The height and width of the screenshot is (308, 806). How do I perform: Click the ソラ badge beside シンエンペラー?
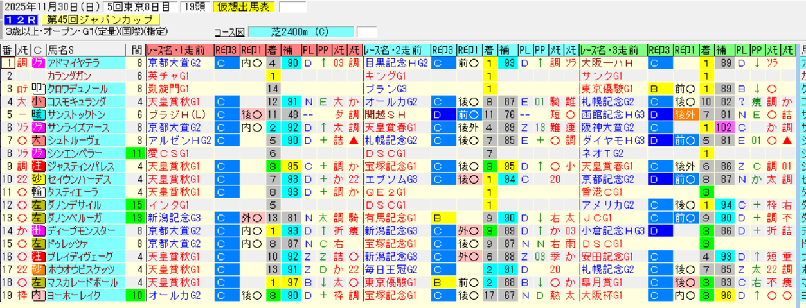point(37,153)
